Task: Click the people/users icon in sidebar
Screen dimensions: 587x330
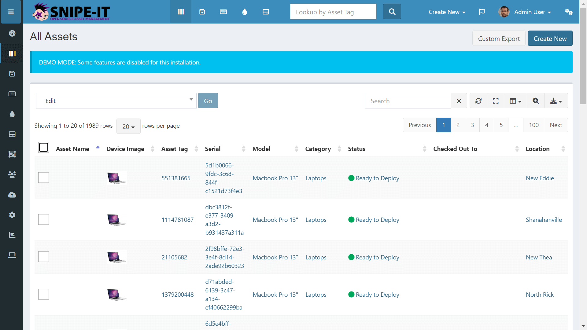Action: pyautogui.click(x=11, y=174)
